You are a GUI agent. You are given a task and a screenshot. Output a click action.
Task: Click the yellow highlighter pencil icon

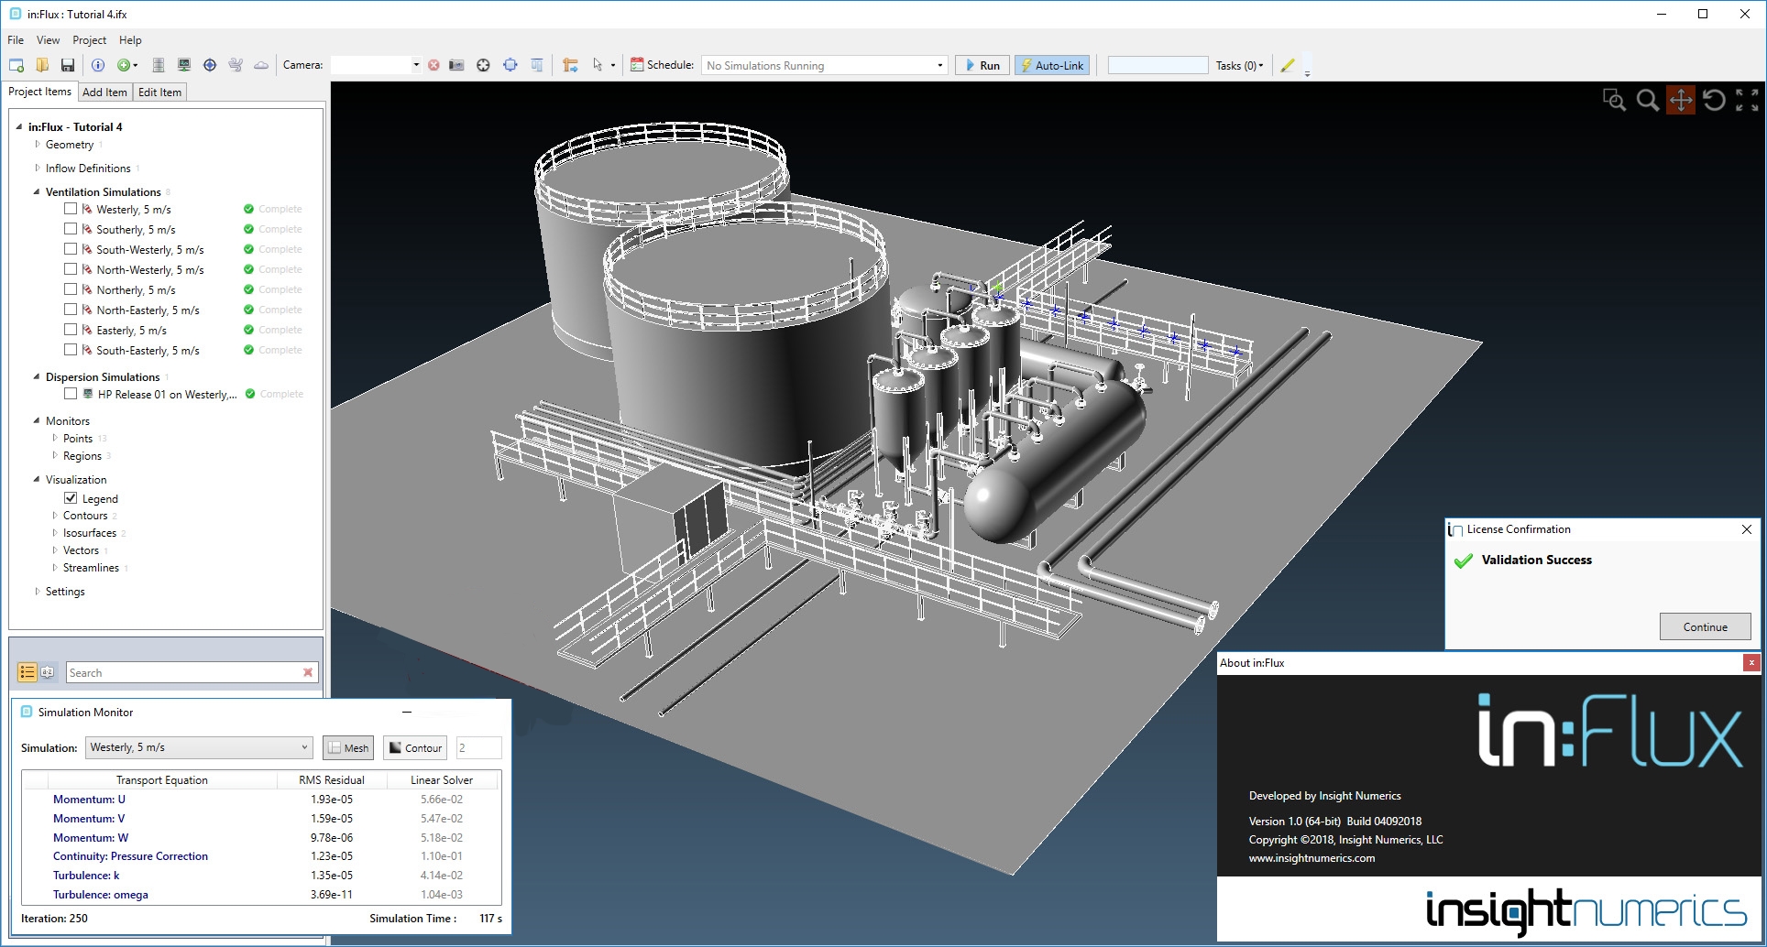tap(1288, 65)
